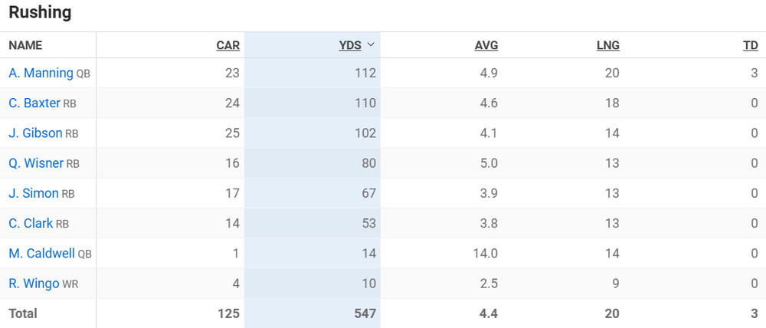Click the YDS sort arrow icon
The image size is (766, 328).
click(372, 44)
